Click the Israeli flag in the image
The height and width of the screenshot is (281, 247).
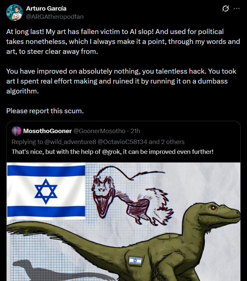(46, 192)
